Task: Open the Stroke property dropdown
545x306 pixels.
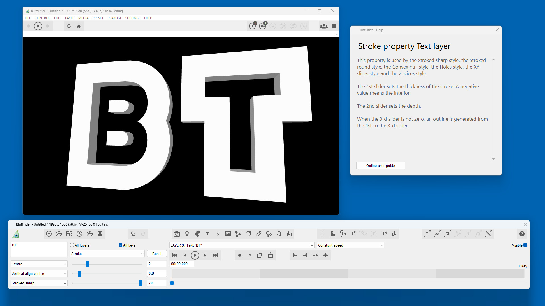Action: click(107, 254)
